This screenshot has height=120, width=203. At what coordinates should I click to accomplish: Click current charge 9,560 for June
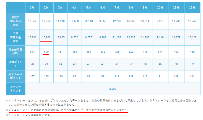coord(103,21)
